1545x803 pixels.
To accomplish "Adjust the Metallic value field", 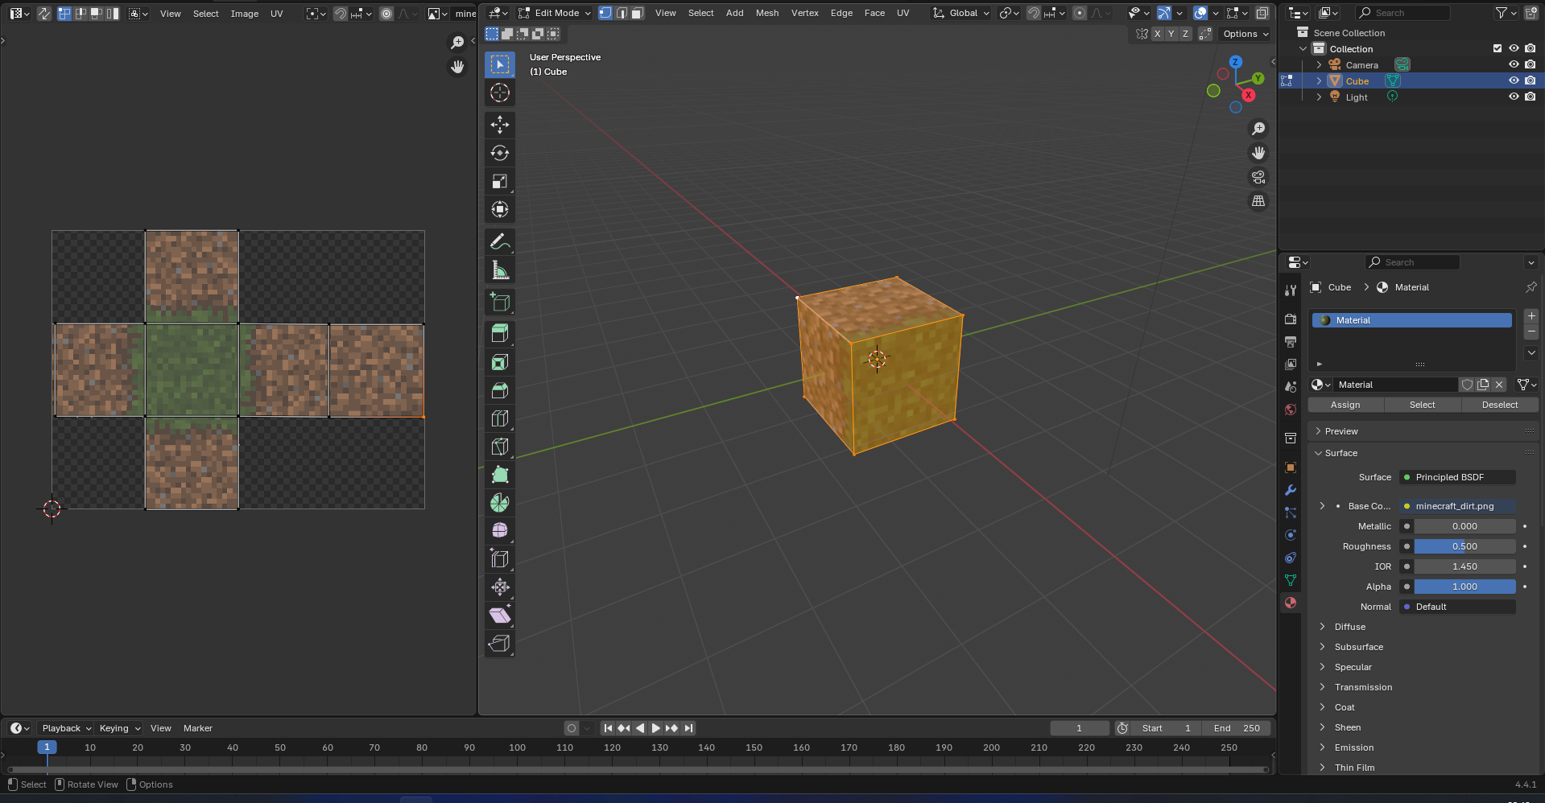I will click(1464, 526).
